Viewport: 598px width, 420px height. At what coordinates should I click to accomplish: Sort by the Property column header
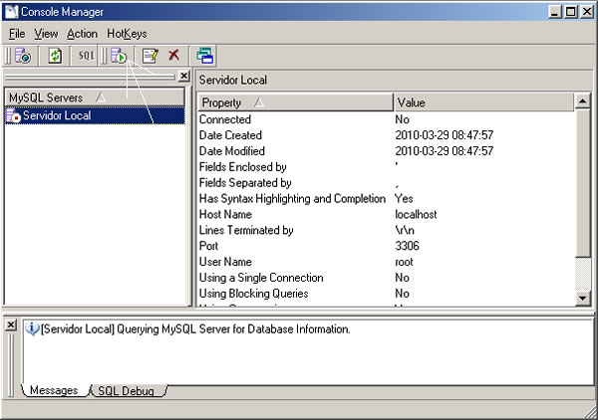coord(296,103)
